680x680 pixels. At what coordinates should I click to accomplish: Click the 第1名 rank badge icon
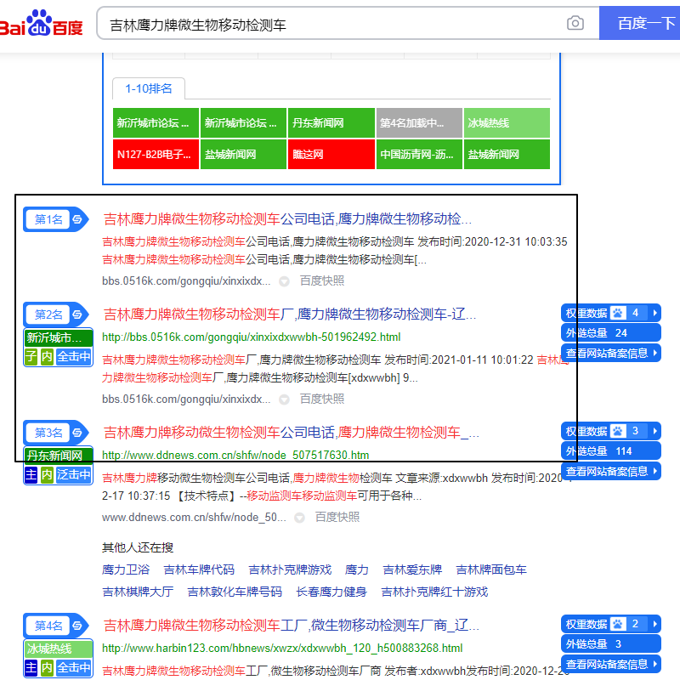point(56,219)
